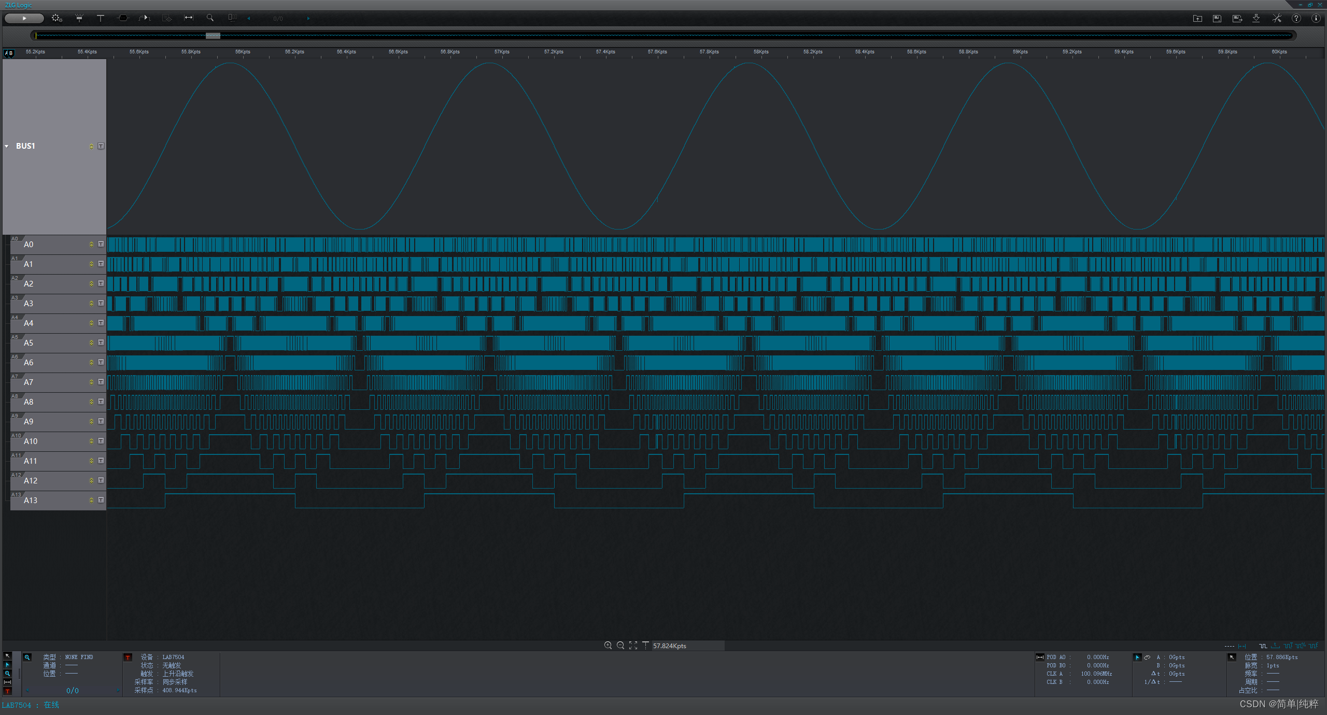Open A5 channel up-down spinner

coord(91,342)
